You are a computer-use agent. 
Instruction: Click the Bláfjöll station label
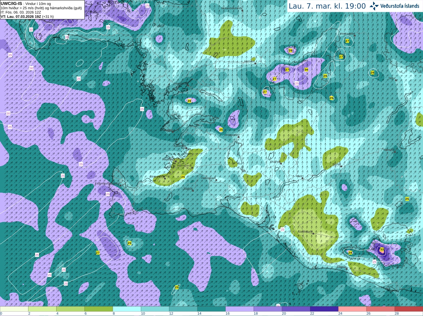(x=188, y=189)
